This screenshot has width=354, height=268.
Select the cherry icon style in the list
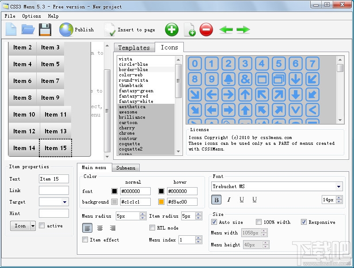click(127, 128)
